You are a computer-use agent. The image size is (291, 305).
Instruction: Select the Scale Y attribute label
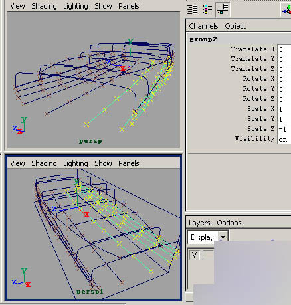click(x=261, y=119)
